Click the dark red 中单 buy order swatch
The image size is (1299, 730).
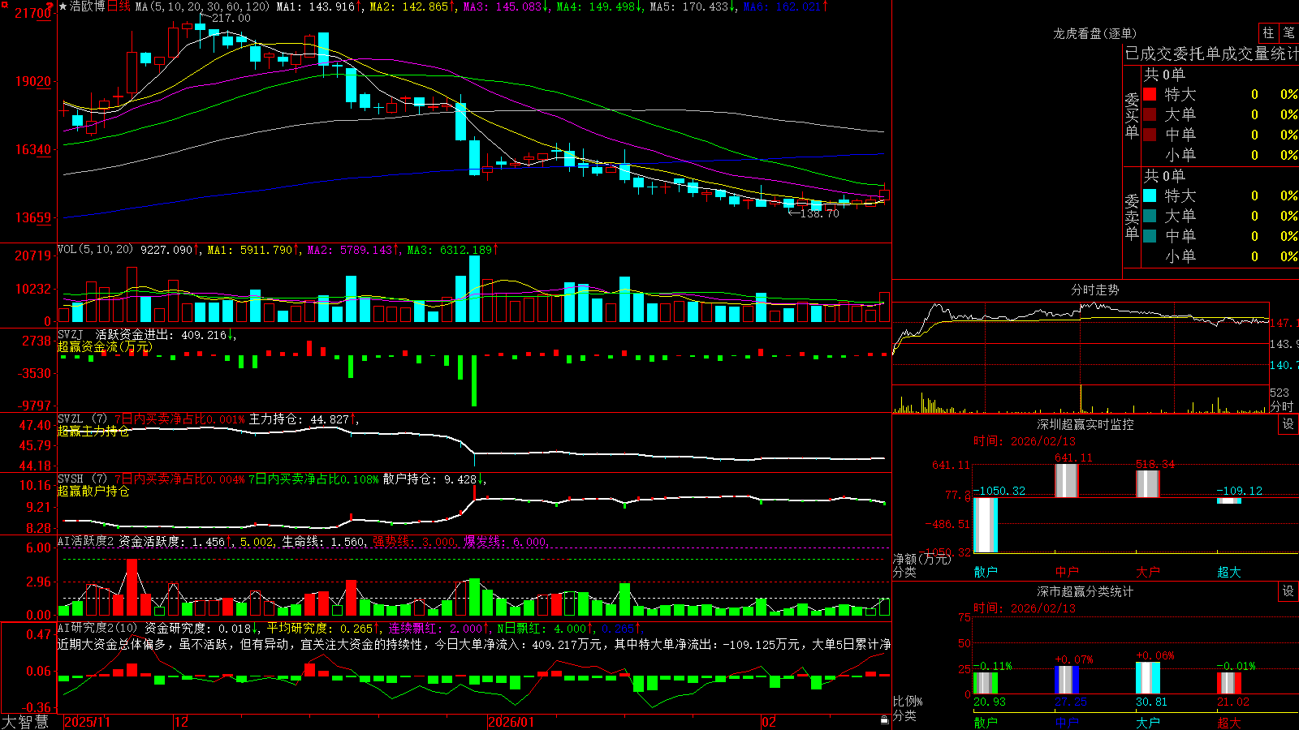(x=1150, y=135)
